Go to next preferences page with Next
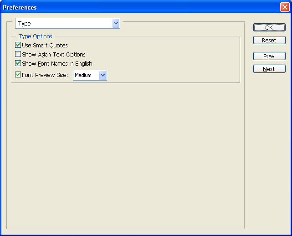 pos(269,69)
